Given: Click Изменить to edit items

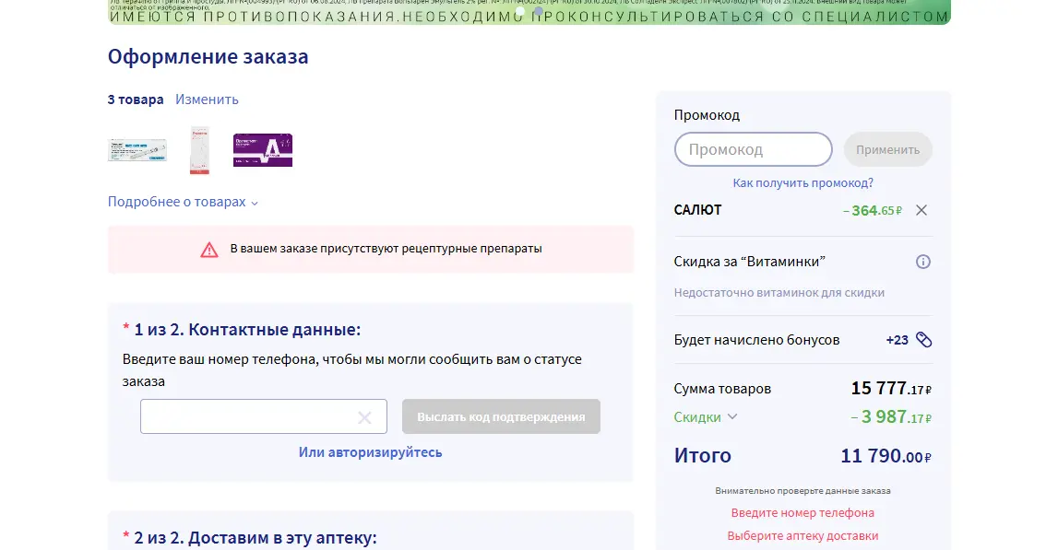Looking at the screenshot, I should click(x=207, y=99).
